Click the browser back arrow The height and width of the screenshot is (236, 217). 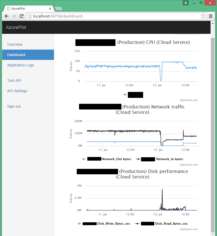7,16
